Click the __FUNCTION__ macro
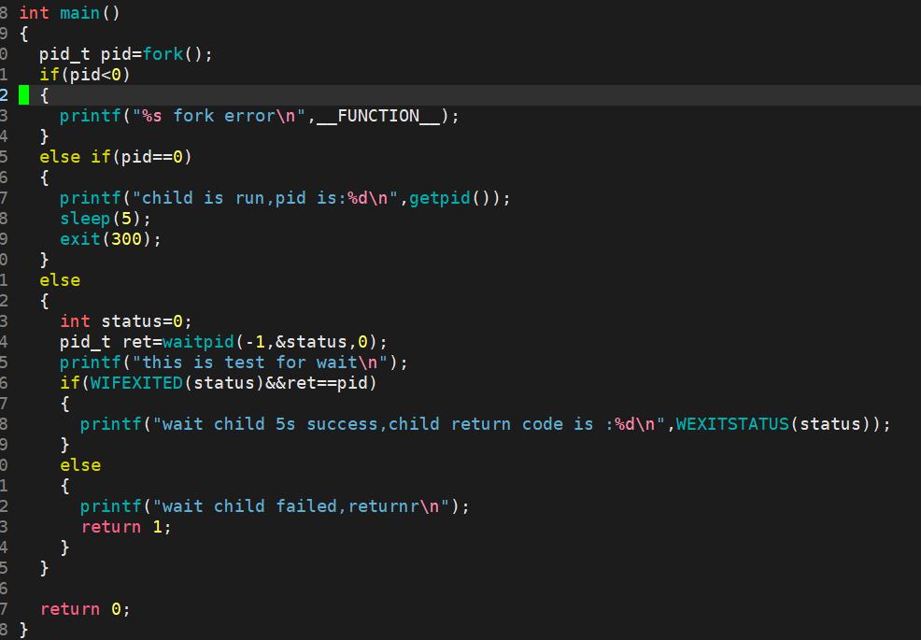 click(378, 116)
